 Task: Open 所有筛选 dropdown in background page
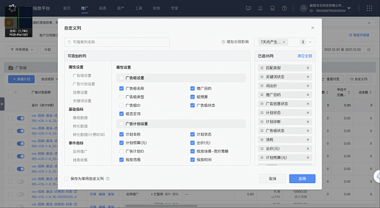click(22, 50)
